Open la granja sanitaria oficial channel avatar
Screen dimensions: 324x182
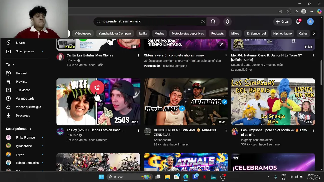click(x=235, y=132)
